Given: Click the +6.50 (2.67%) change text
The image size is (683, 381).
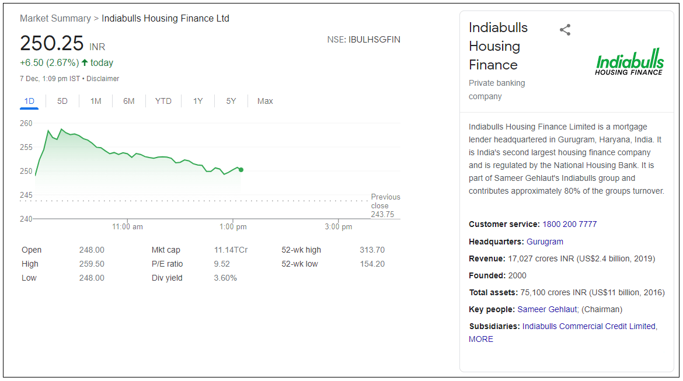Looking at the screenshot, I should [x=49, y=62].
